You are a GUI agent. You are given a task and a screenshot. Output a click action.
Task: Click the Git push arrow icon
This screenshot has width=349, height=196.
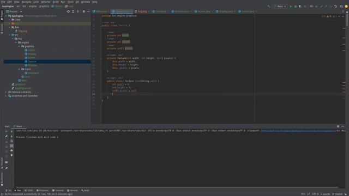[x=326, y=7]
